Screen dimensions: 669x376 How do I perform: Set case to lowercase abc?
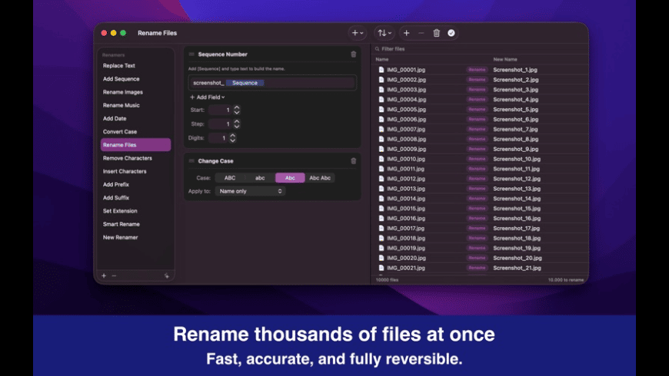(260, 178)
